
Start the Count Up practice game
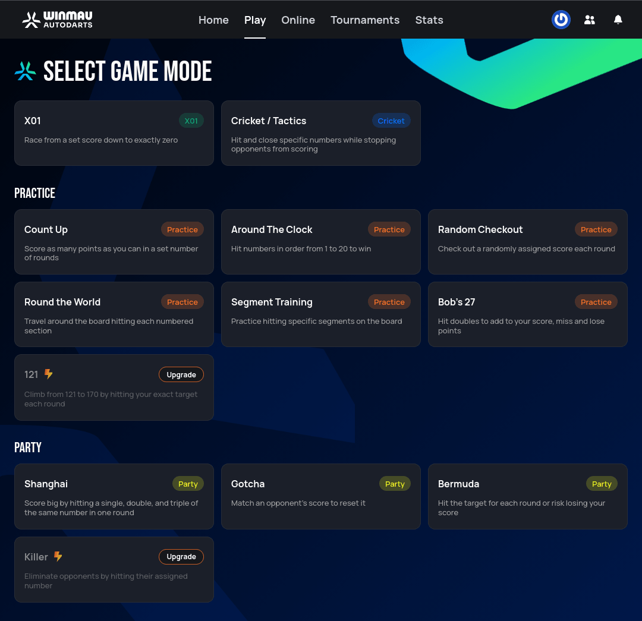coord(114,242)
